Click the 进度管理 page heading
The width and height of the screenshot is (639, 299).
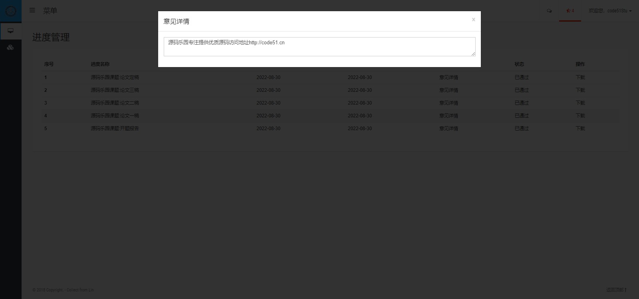[x=51, y=38]
